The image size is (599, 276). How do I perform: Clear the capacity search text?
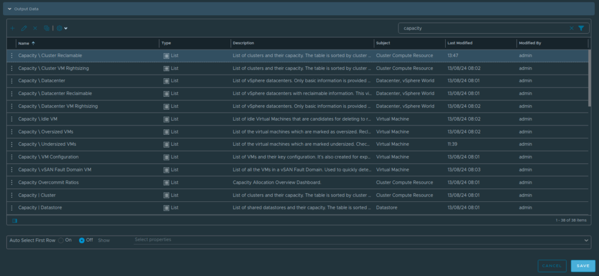coord(572,28)
